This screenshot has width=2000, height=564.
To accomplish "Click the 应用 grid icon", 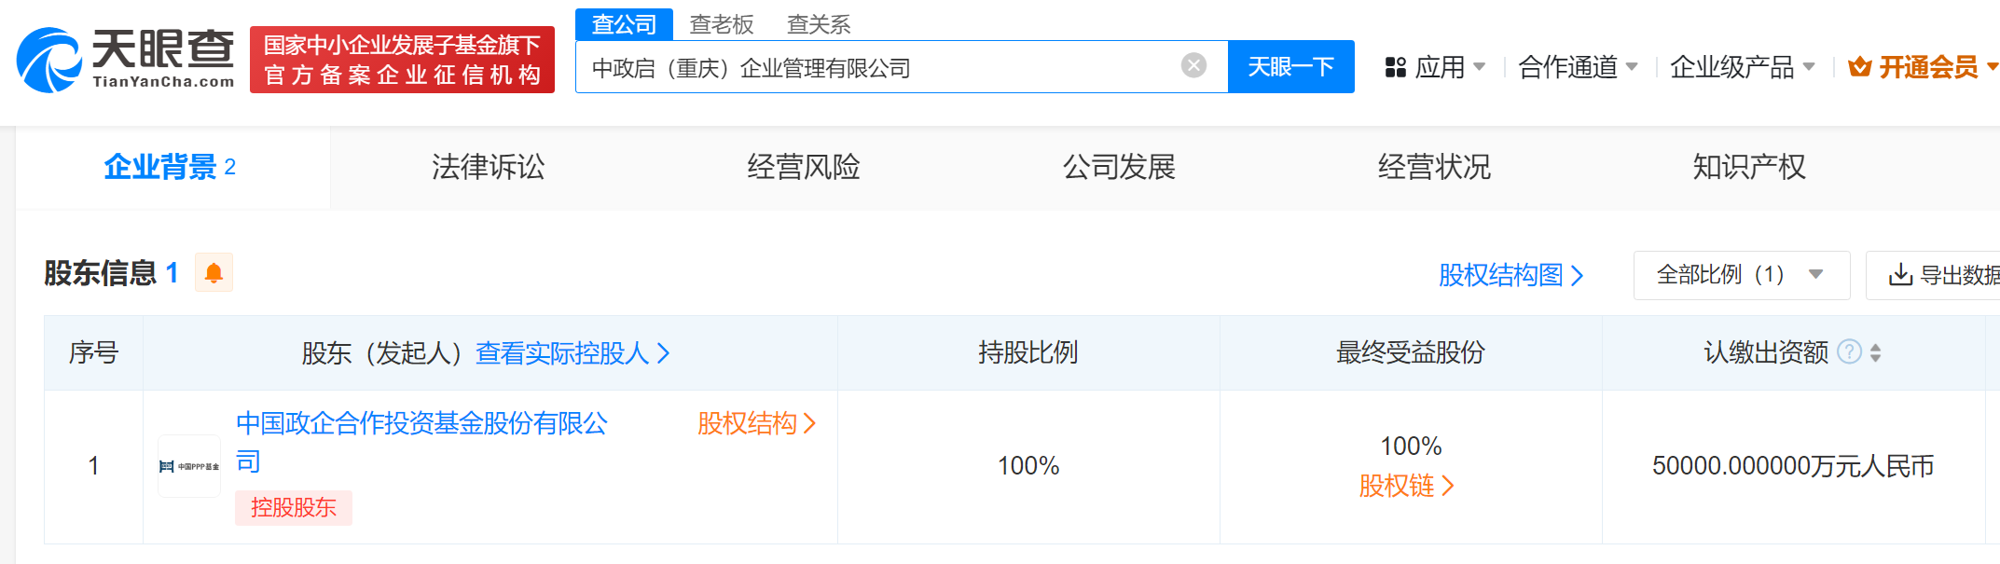I will (1395, 67).
